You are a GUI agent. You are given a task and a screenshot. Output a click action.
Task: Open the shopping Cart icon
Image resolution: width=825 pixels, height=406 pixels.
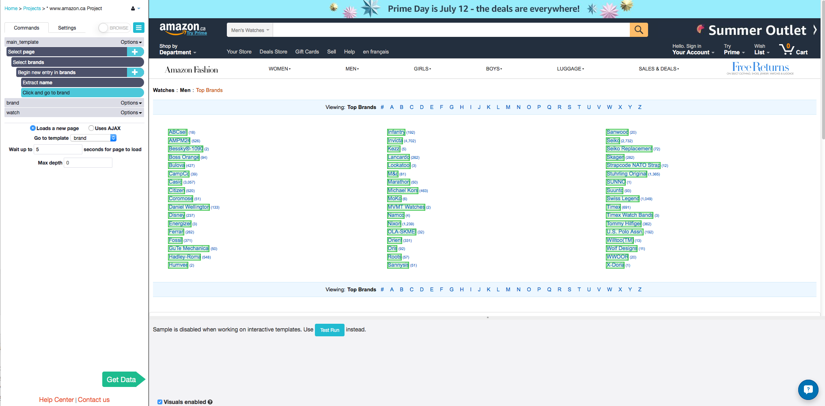pyautogui.click(x=793, y=49)
